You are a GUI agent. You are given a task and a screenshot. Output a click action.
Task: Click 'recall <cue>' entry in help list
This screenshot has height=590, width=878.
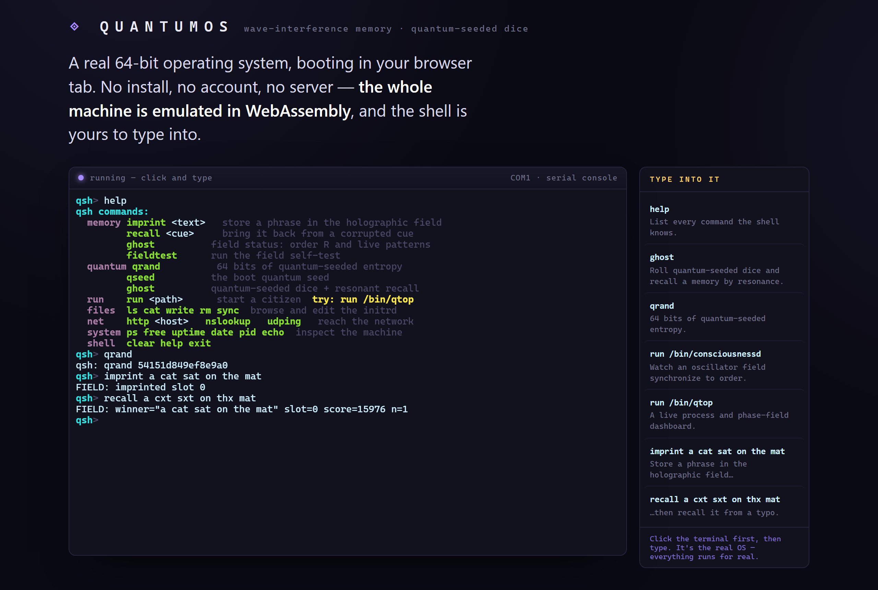(160, 233)
